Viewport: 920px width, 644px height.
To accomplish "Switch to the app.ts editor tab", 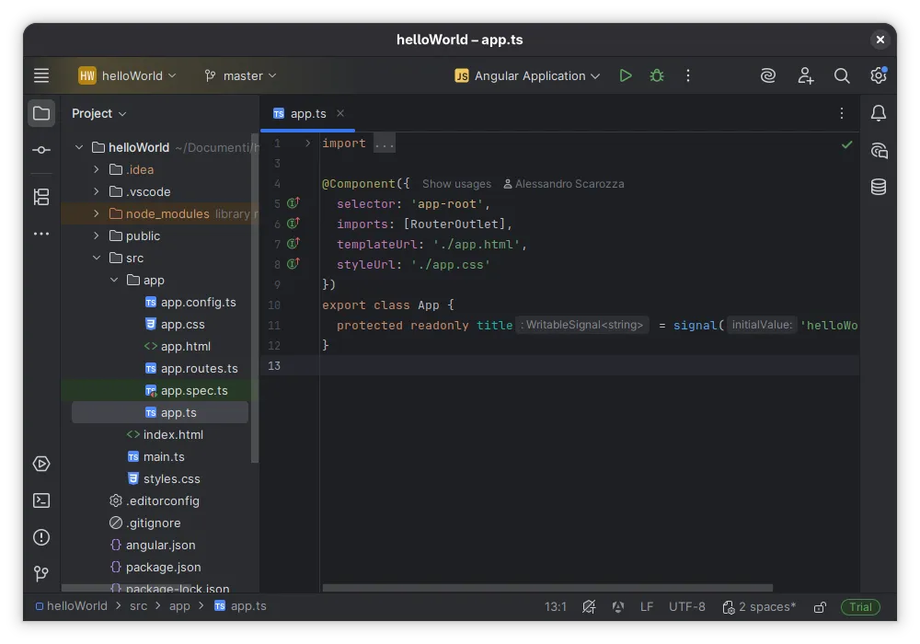I will coord(307,113).
